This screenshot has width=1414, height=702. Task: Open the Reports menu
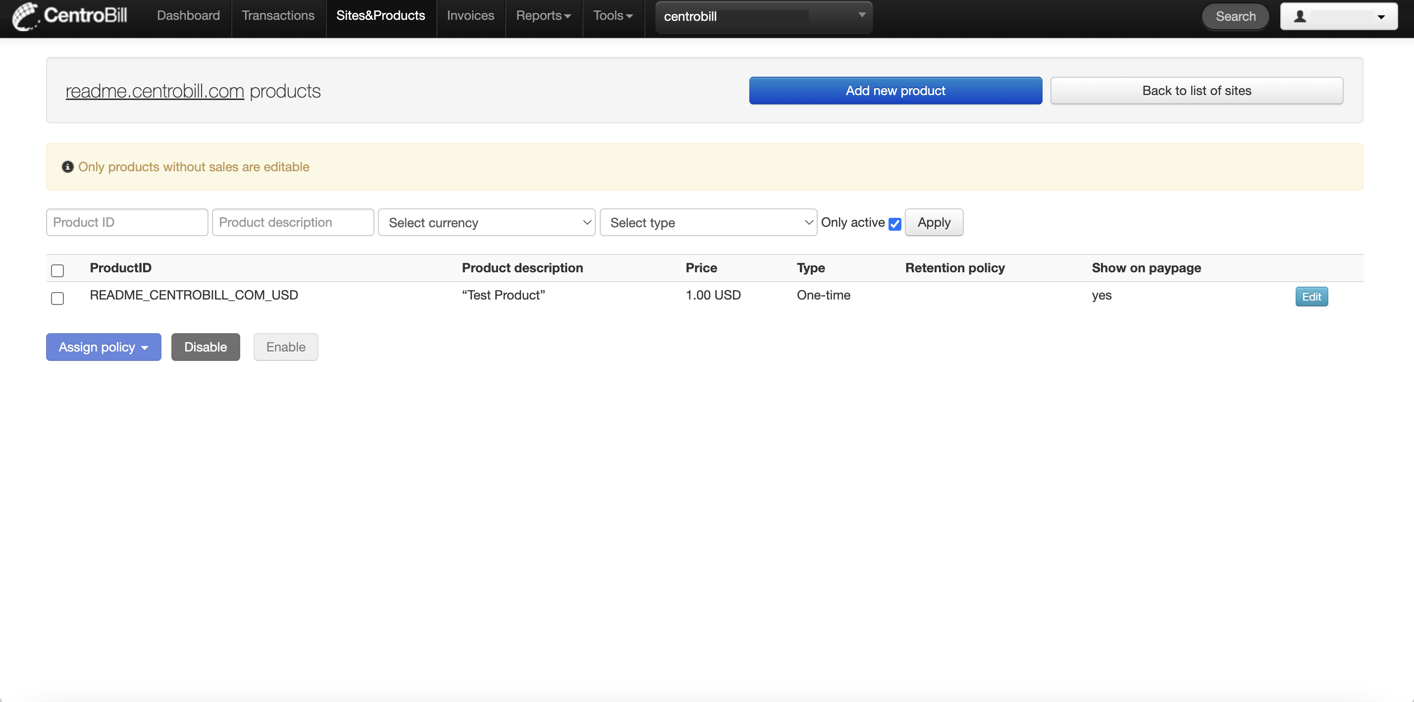tap(543, 15)
